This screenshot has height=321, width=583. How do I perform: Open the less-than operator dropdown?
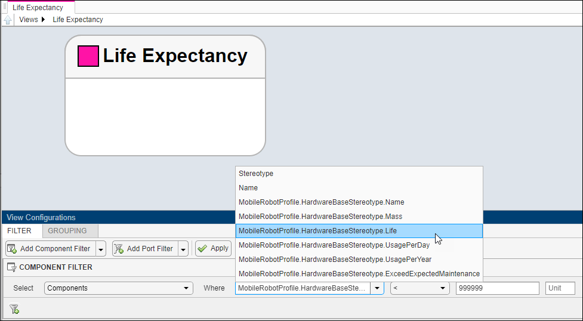tap(419, 288)
